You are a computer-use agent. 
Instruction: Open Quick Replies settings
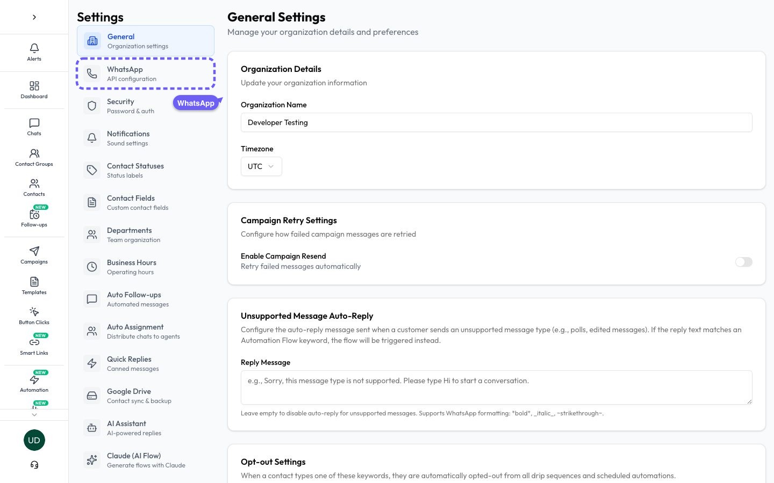coord(146,363)
